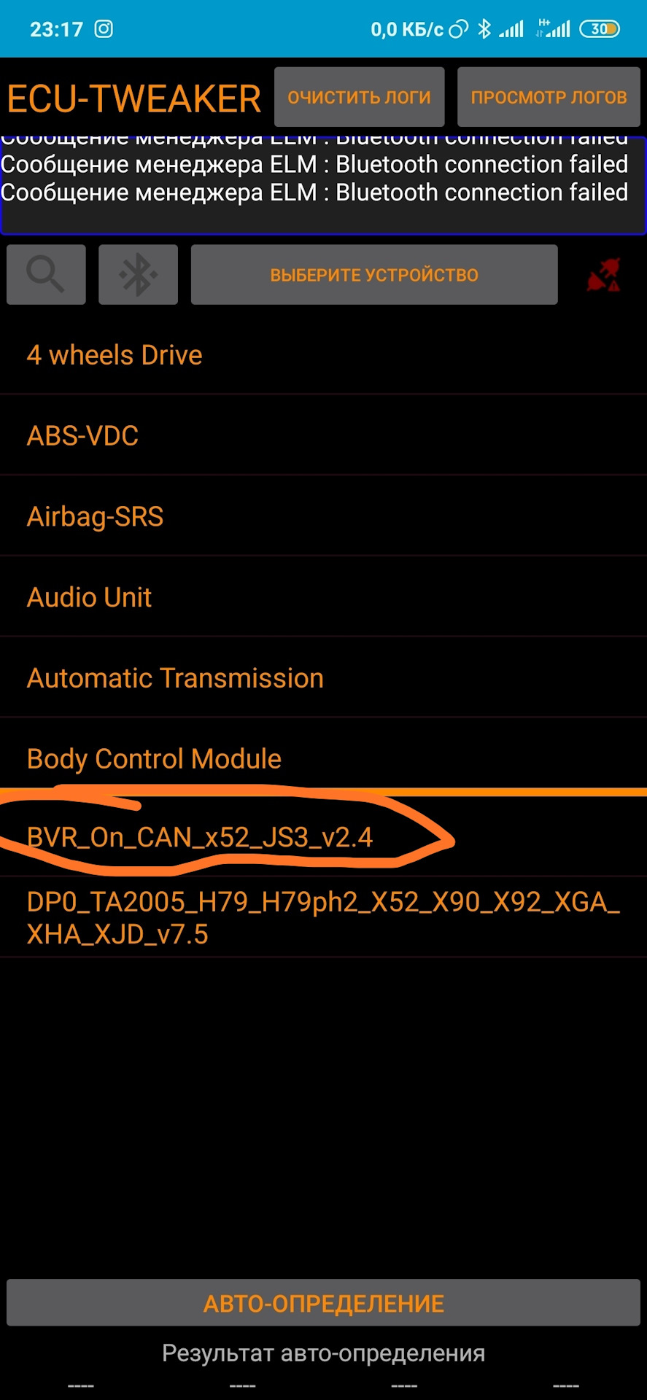
Task: Tap the battery level indicator
Action: coord(599,29)
